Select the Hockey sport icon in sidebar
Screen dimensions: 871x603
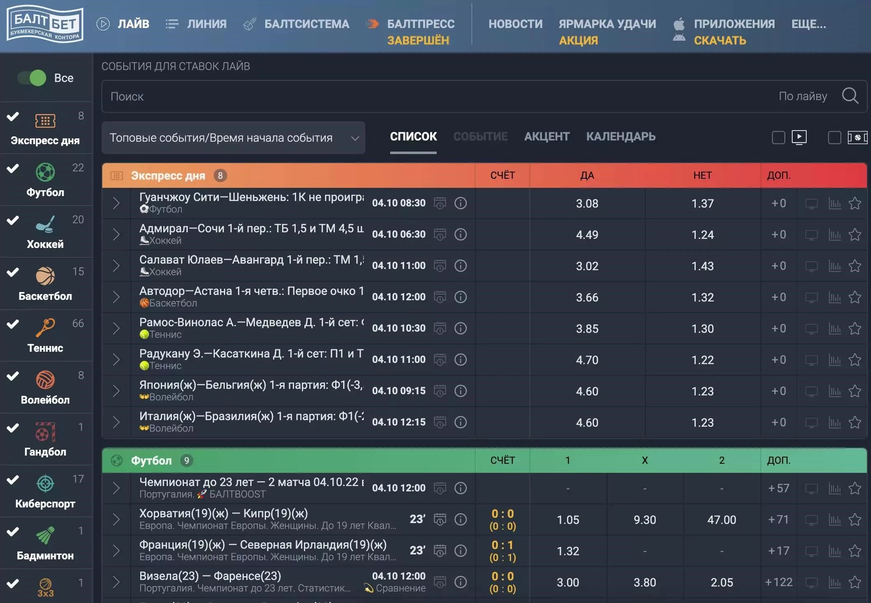pos(45,224)
